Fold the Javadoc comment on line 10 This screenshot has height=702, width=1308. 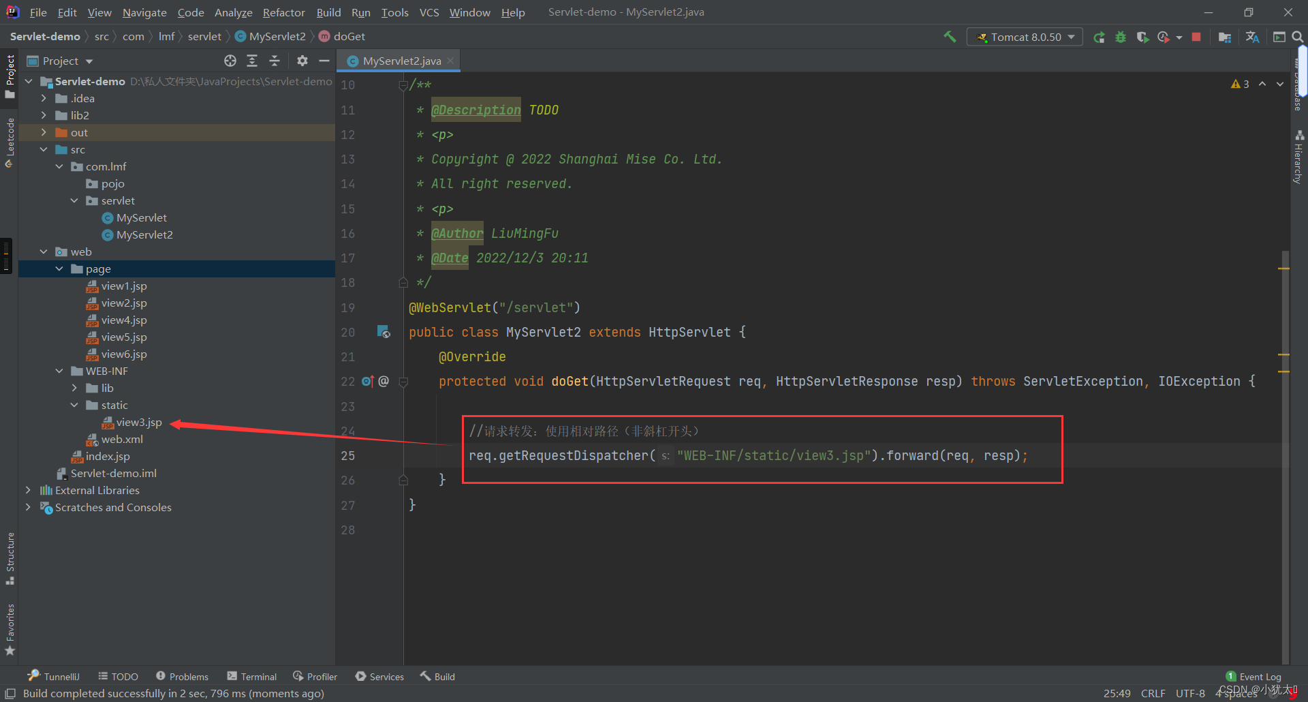pyautogui.click(x=403, y=85)
